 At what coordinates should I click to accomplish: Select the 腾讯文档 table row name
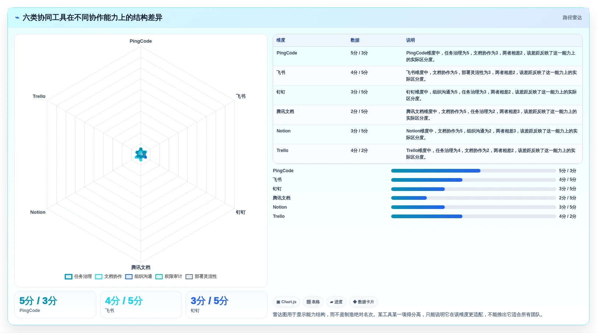[285, 111]
